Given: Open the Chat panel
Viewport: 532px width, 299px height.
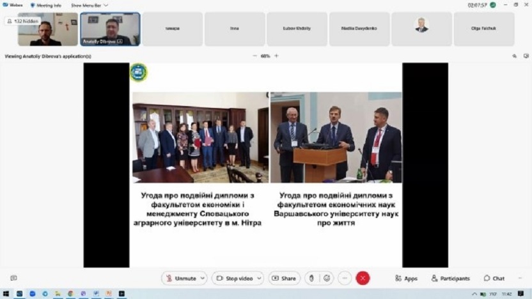Looking at the screenshot, I should 494,279.
